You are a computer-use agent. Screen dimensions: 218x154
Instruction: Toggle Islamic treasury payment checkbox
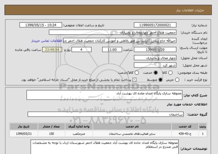(134, 80)
